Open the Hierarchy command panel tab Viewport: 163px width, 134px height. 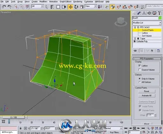(x=144, y=13)
